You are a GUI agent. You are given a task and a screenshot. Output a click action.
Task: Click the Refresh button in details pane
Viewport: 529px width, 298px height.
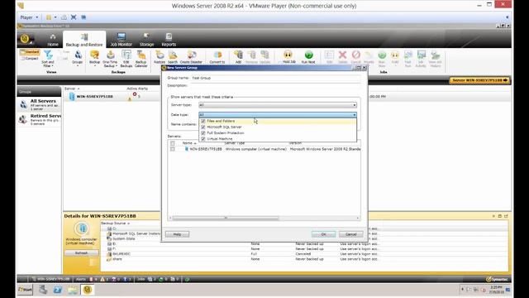pyautogui.click(x=81, y=252)
